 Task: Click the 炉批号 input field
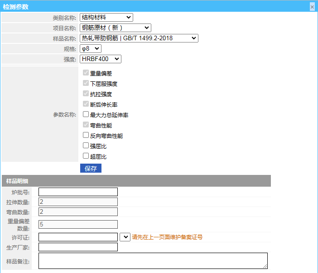pos(78,192)
